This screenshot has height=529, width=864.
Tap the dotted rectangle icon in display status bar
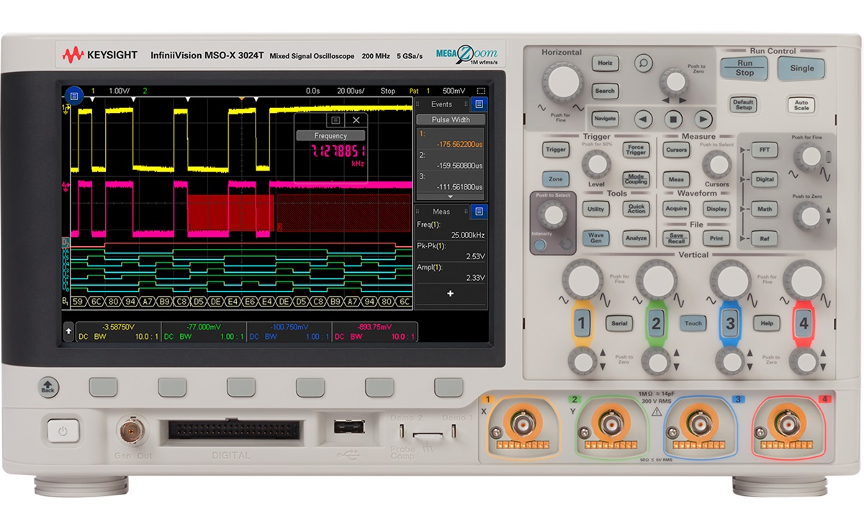[481, 91]
